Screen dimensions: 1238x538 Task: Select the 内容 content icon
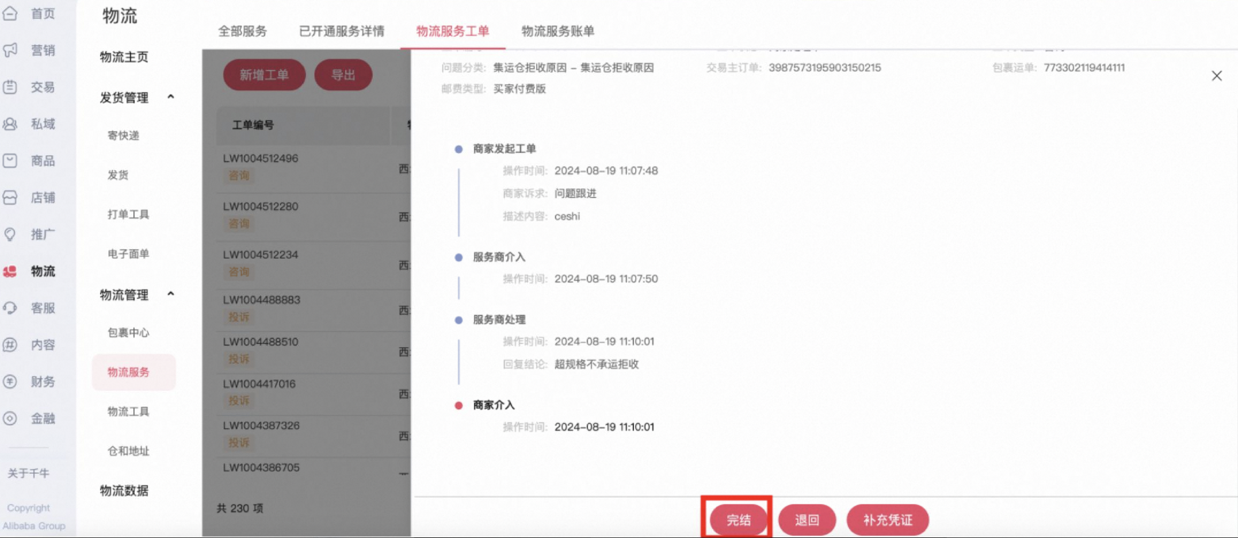pyautogui.click(x=10, y=344)
